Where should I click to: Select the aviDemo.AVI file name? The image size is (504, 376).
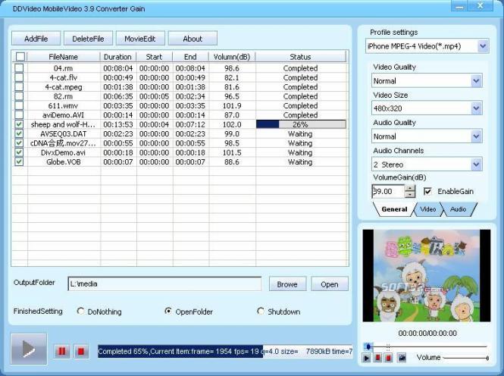pyautogui.click(x=63, y=115)
